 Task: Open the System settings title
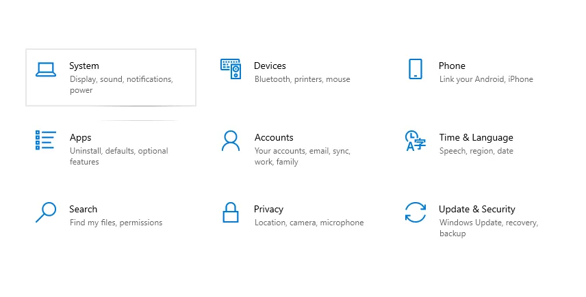pyautogui.click(x=84, y=66)
